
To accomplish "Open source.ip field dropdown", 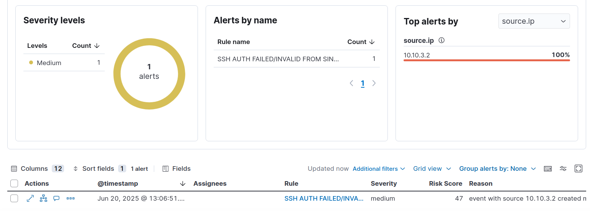I will [x=534, y=21].
